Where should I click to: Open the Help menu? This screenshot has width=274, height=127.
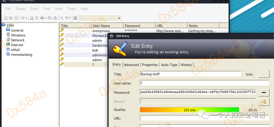84,9
